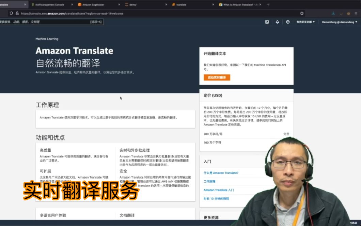Close the Amazon SageMaker tab

pyautogui.click(x=119, y=5)
